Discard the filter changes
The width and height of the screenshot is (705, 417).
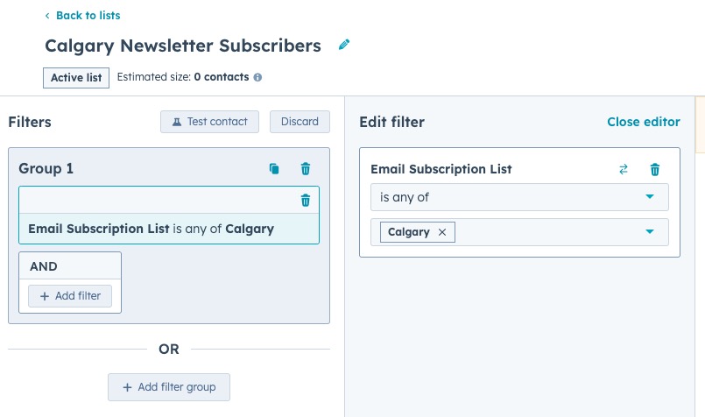(300, 122)
